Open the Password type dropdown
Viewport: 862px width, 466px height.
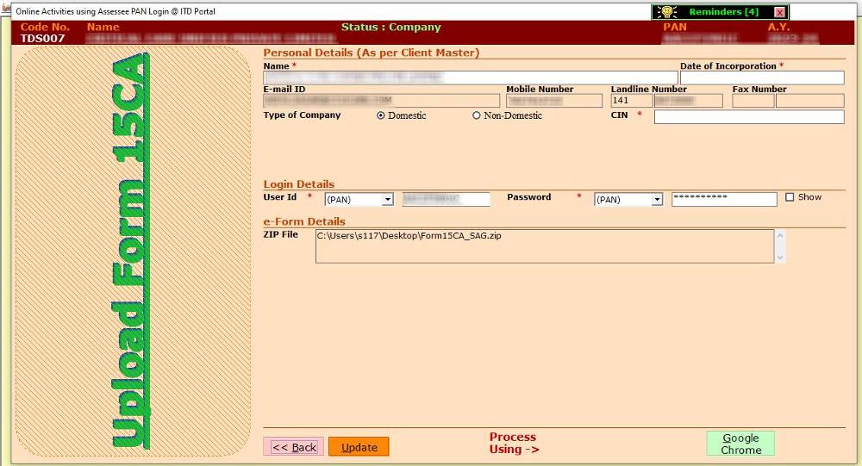click(x=657, y=200)
